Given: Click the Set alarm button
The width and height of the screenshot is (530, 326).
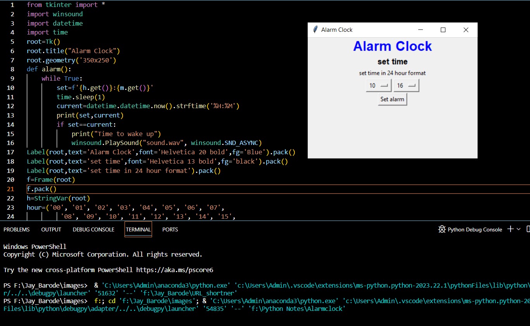Looking at the screenshot, I should pos(392,99).
